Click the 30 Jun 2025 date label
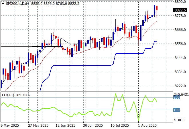 [x=93, y=126]
